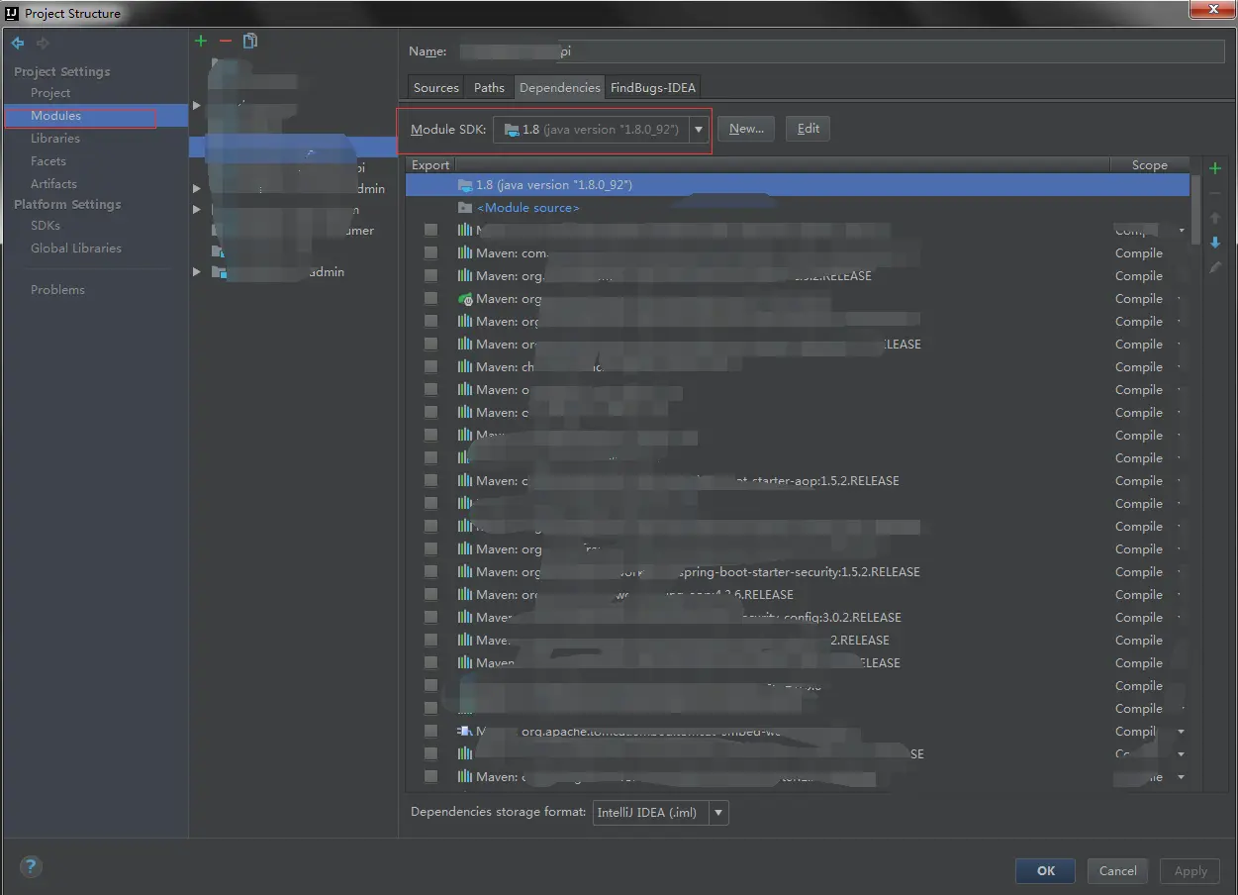Tick Export checkbox for org.apache.tomcat row
Screen dimensions: 1238x895
coord(430,732)
